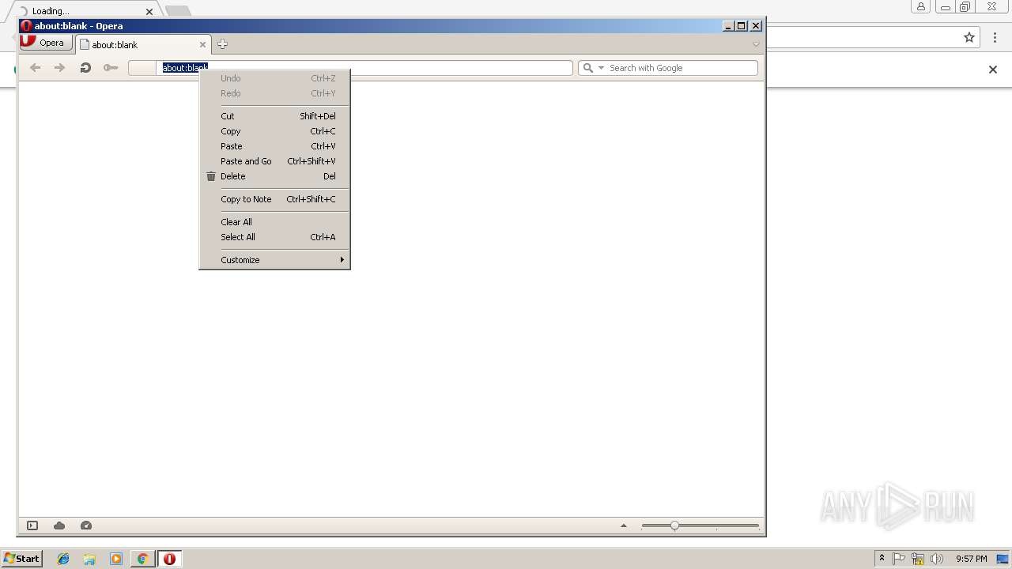Open Opera Link cloud icon
The width and height of the screenshot is (1012, 569).
pyautogui.click(x=59, y=526)
